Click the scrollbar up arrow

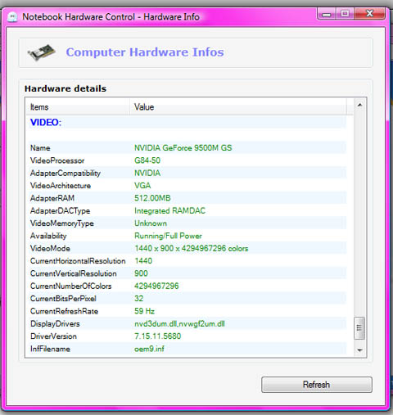(359, 105)
